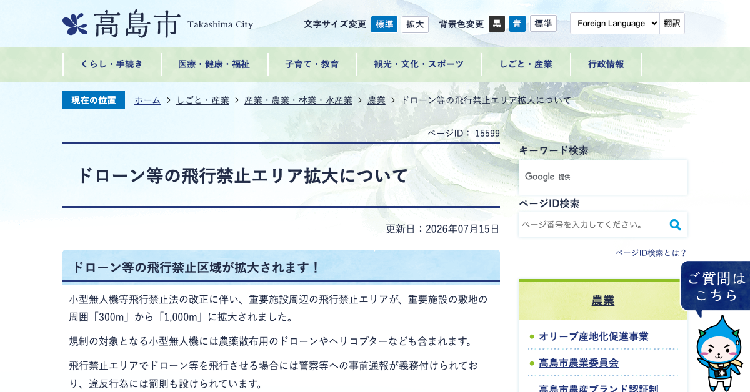Click the 文字サイズ変更 label
The height and width of the screenshot is (392, 750).
point(335,24)
